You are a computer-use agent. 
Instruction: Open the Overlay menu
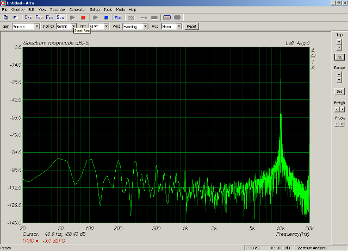pyautogui.click(x=18, y=10)
